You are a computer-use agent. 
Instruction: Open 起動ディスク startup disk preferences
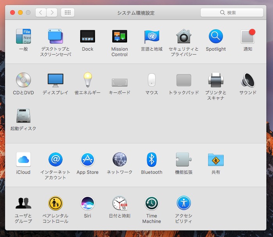coord(23,116)
